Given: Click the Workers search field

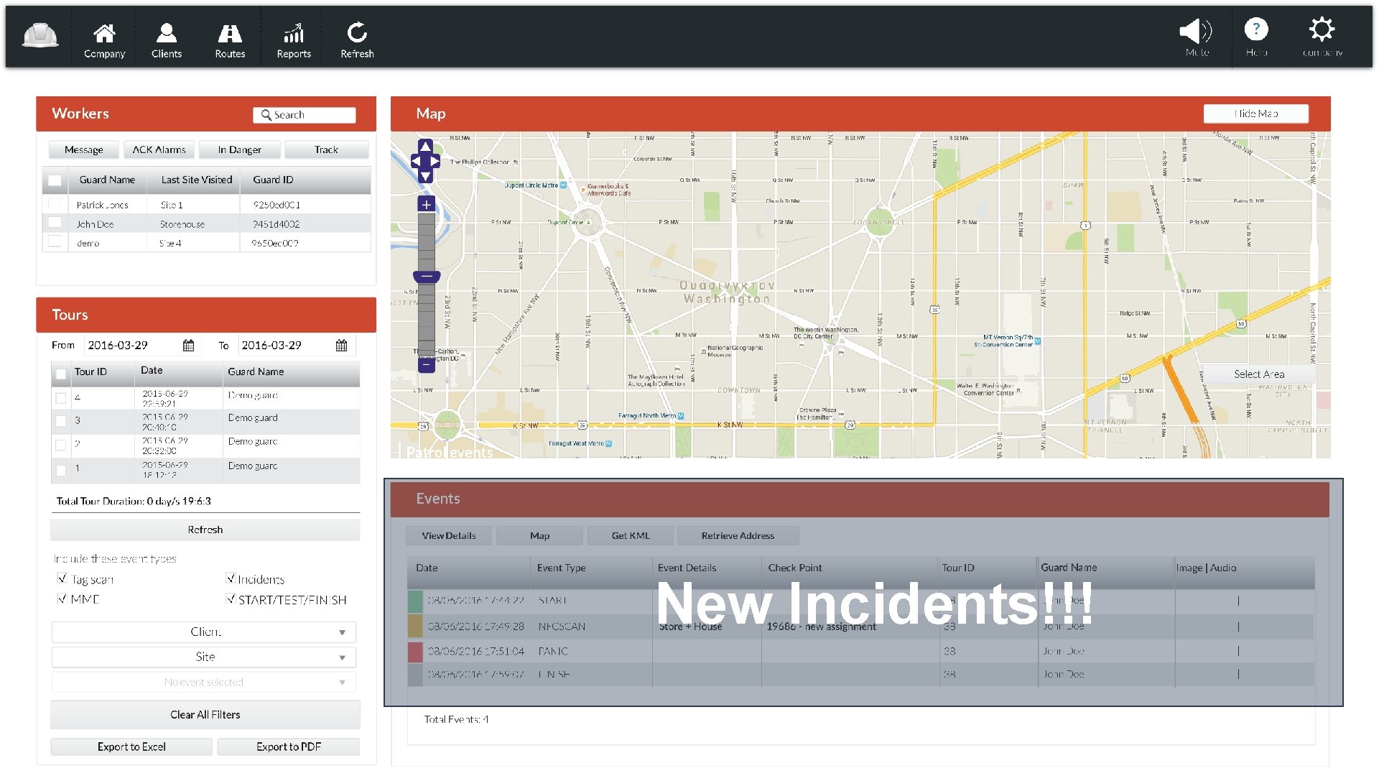Looking at the screenshot, I should tap(305, 114).
